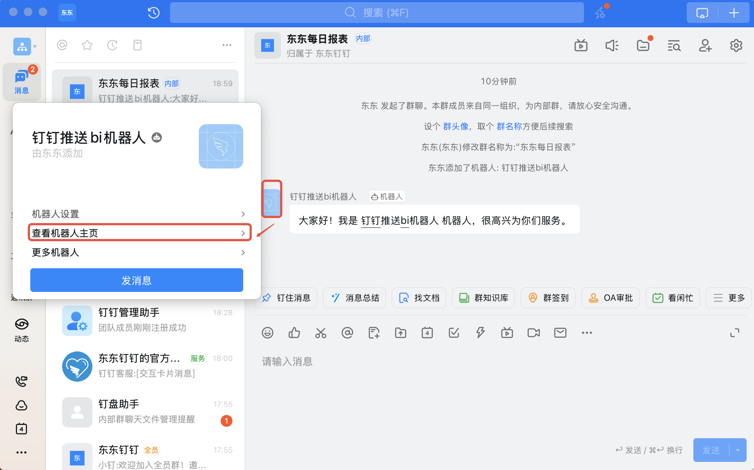The height and width of the screenshot is (470, 754).
Task: Open emoji picker in message toolbar
Action: (x=267, y=333)
